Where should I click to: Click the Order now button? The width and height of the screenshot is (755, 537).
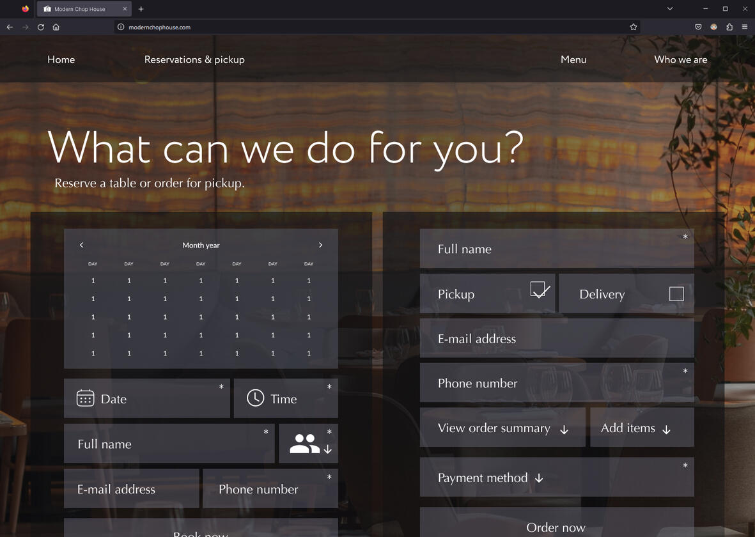click(x=556, y=525)
